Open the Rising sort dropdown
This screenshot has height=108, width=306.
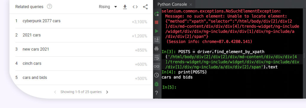108,7
